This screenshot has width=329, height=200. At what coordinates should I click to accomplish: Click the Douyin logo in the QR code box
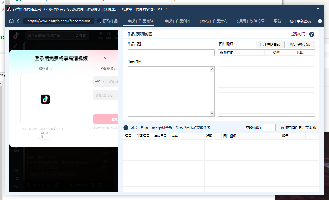[45, 99]
